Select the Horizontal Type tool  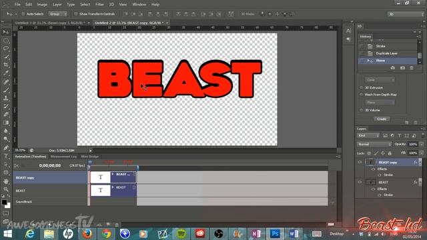click(x=6, y=156)
